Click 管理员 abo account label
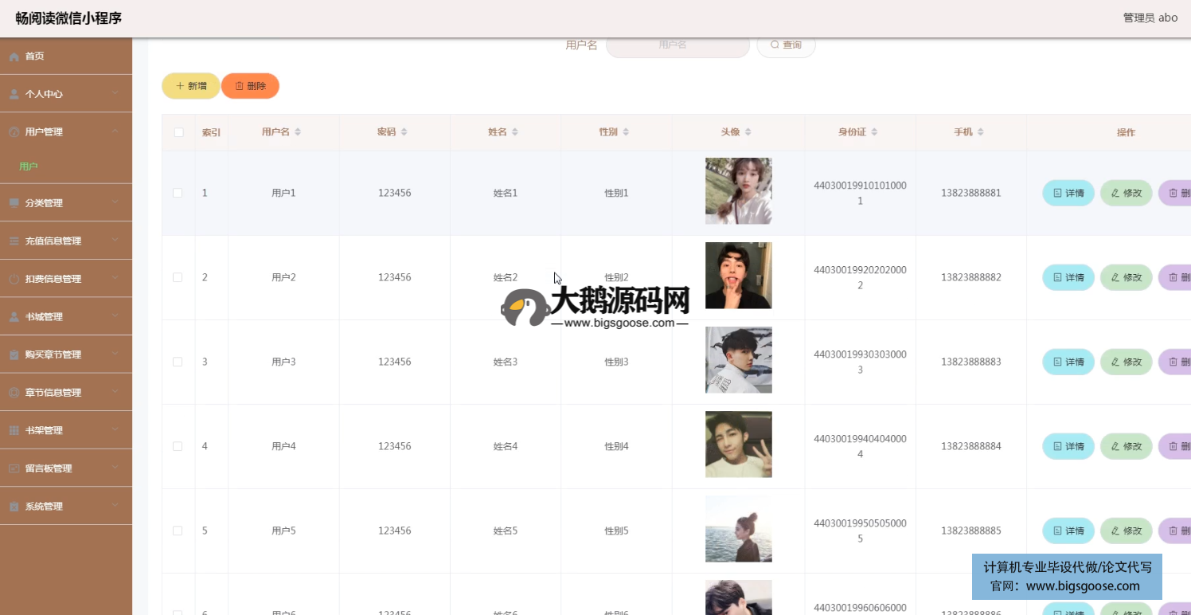 click(x=1150, y=18)
